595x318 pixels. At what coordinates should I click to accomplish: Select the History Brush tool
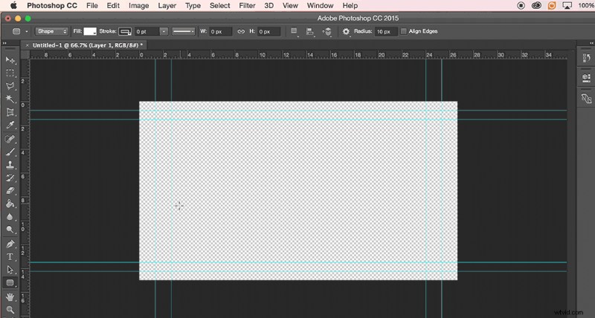(10, 178)
